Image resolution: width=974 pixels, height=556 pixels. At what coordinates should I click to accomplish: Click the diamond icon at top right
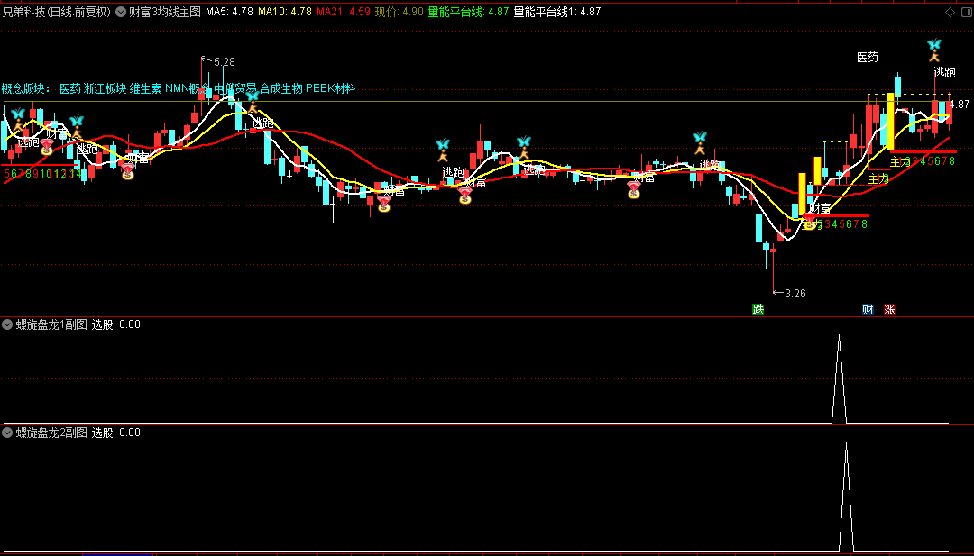point(950,12)
